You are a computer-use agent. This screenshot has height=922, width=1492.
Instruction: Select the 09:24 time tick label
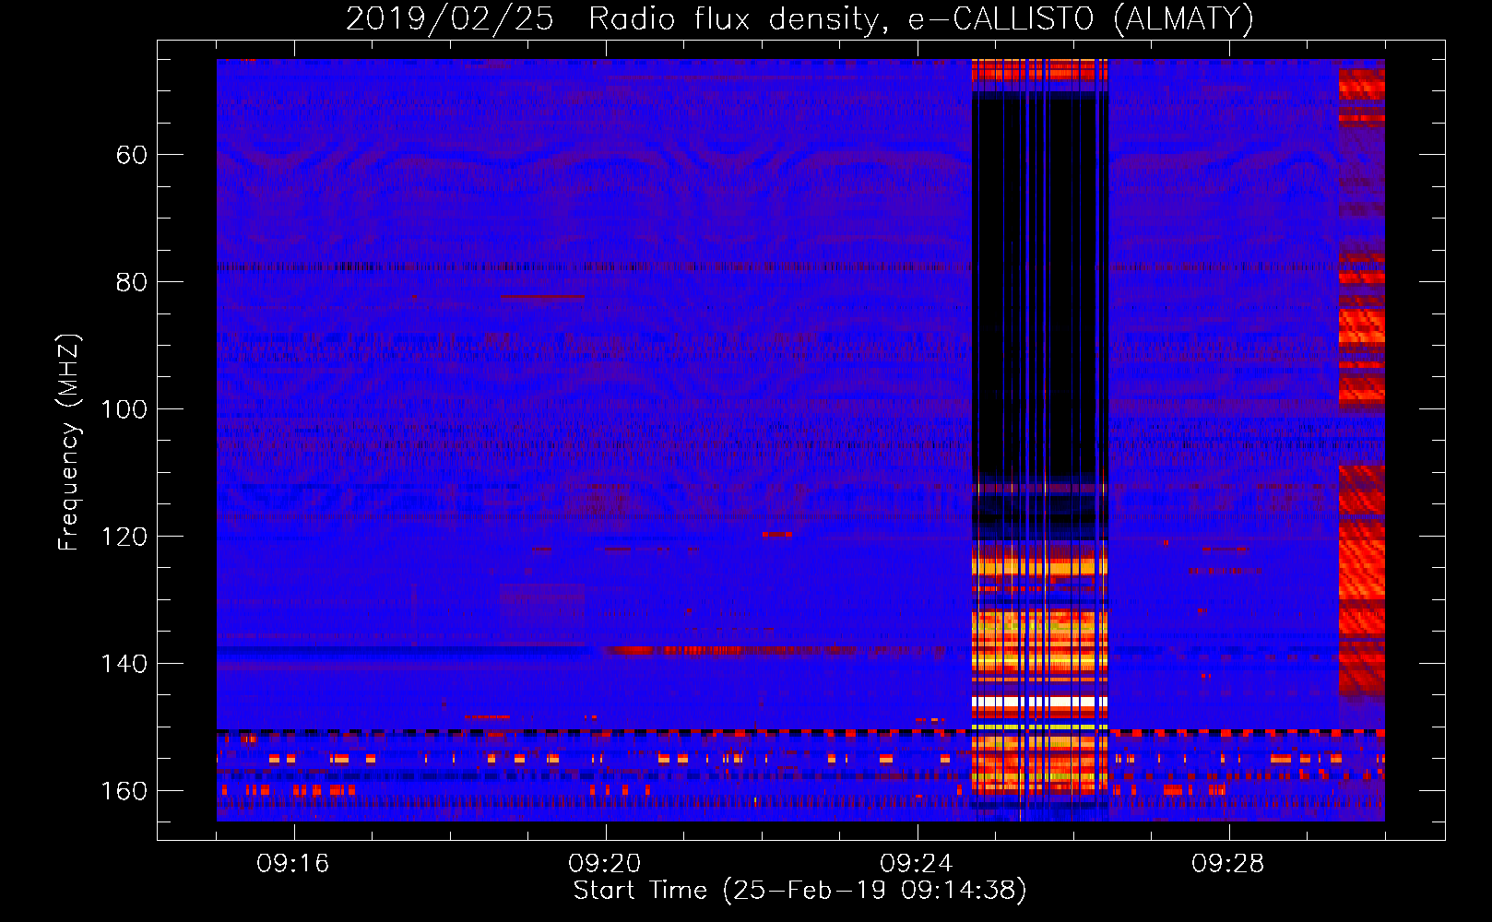[x=917, y=864]
